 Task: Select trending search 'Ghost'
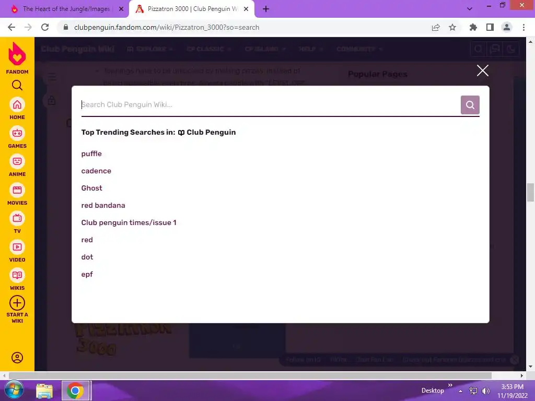tap(91, 188)
